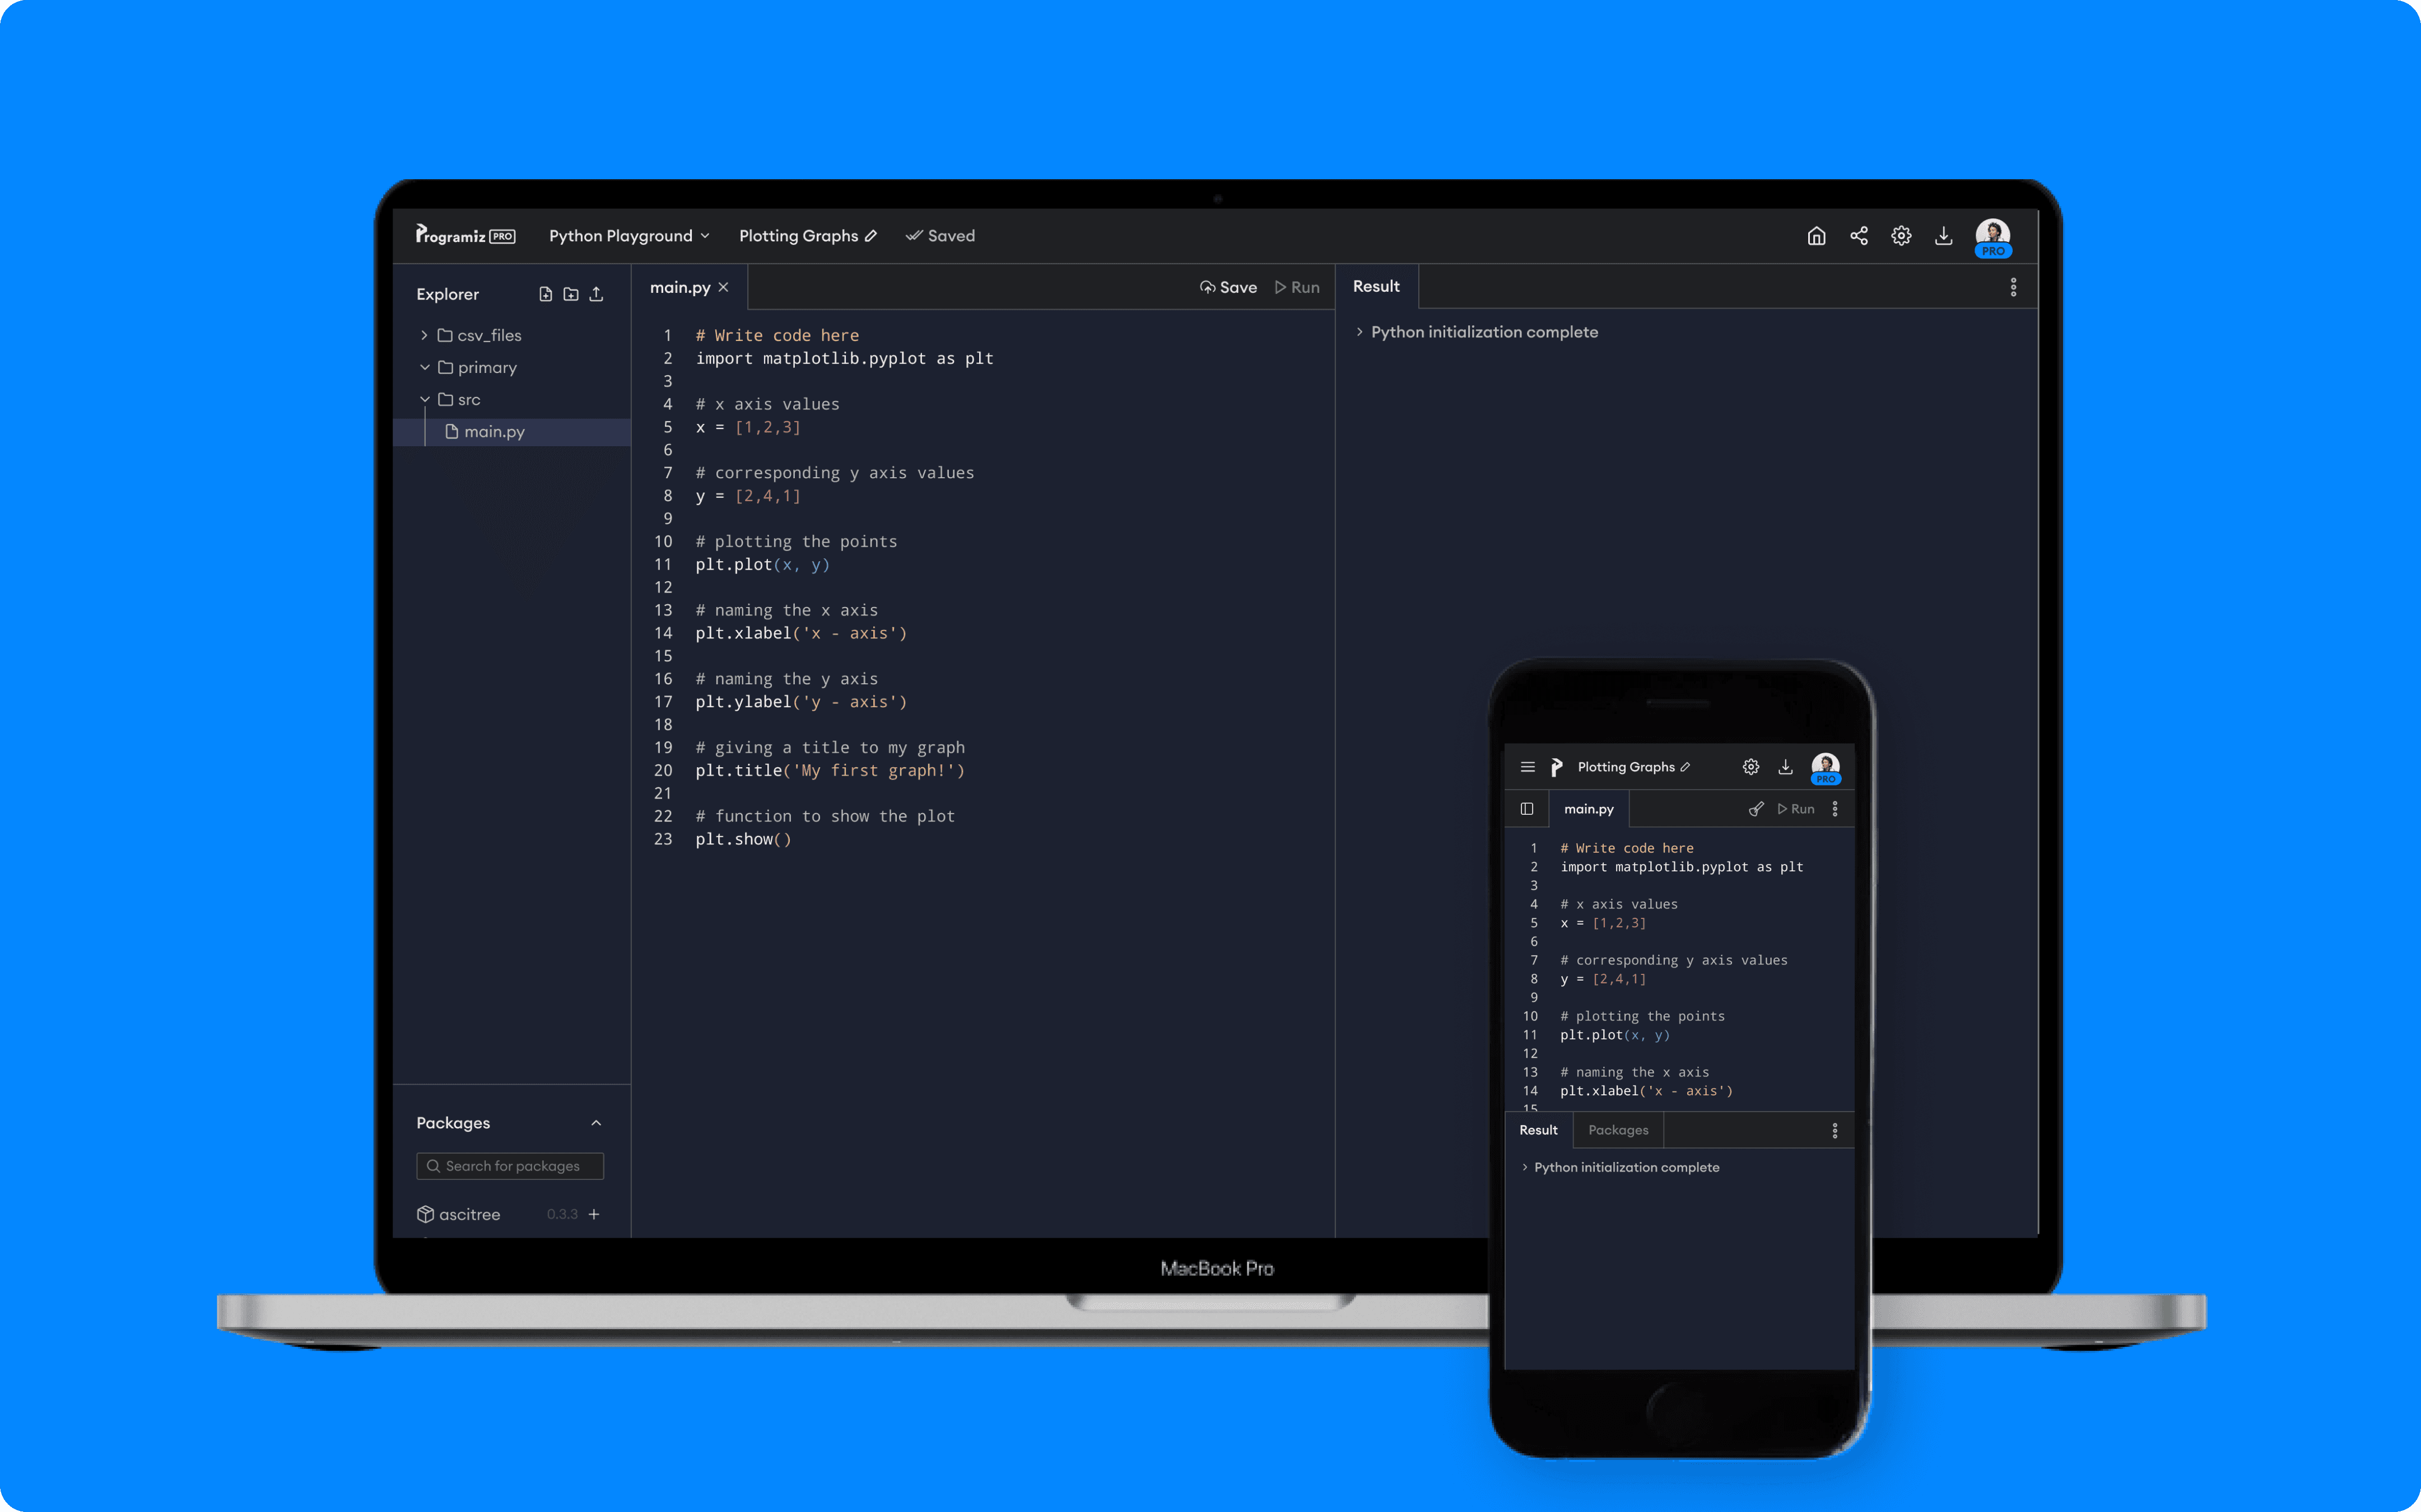The height and width of the screenshot is (1512, 2421).
Task: Click the upload file icon in Explorer
Action: (596, 294)
